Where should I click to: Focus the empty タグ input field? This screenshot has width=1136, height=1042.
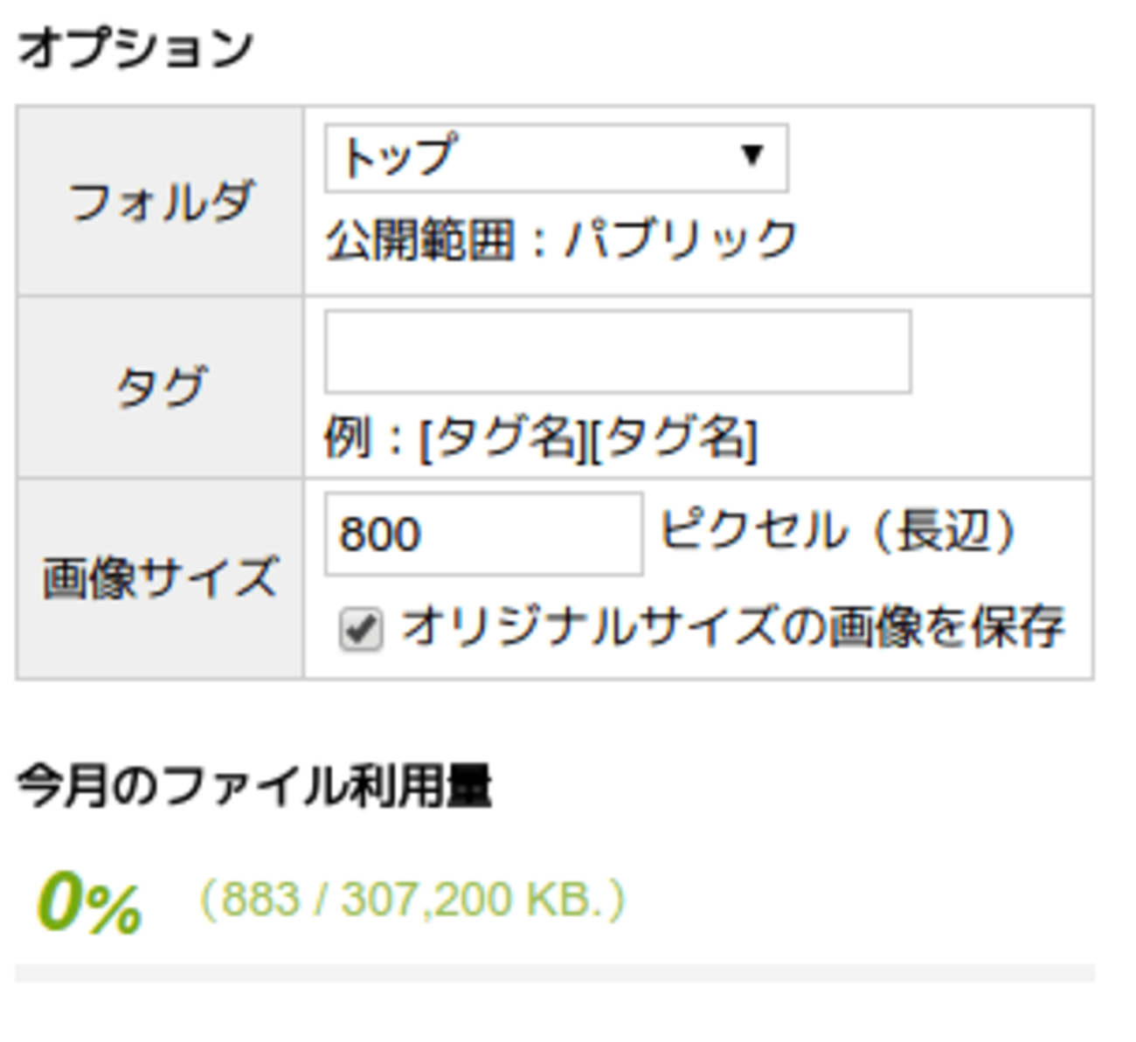point(617,351)
